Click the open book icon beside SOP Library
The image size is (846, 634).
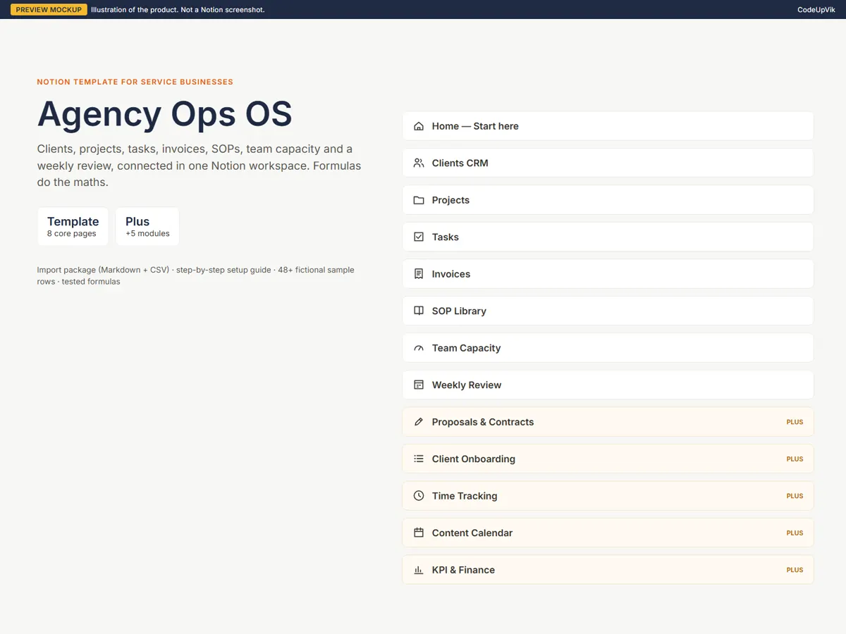coord(419,311)
